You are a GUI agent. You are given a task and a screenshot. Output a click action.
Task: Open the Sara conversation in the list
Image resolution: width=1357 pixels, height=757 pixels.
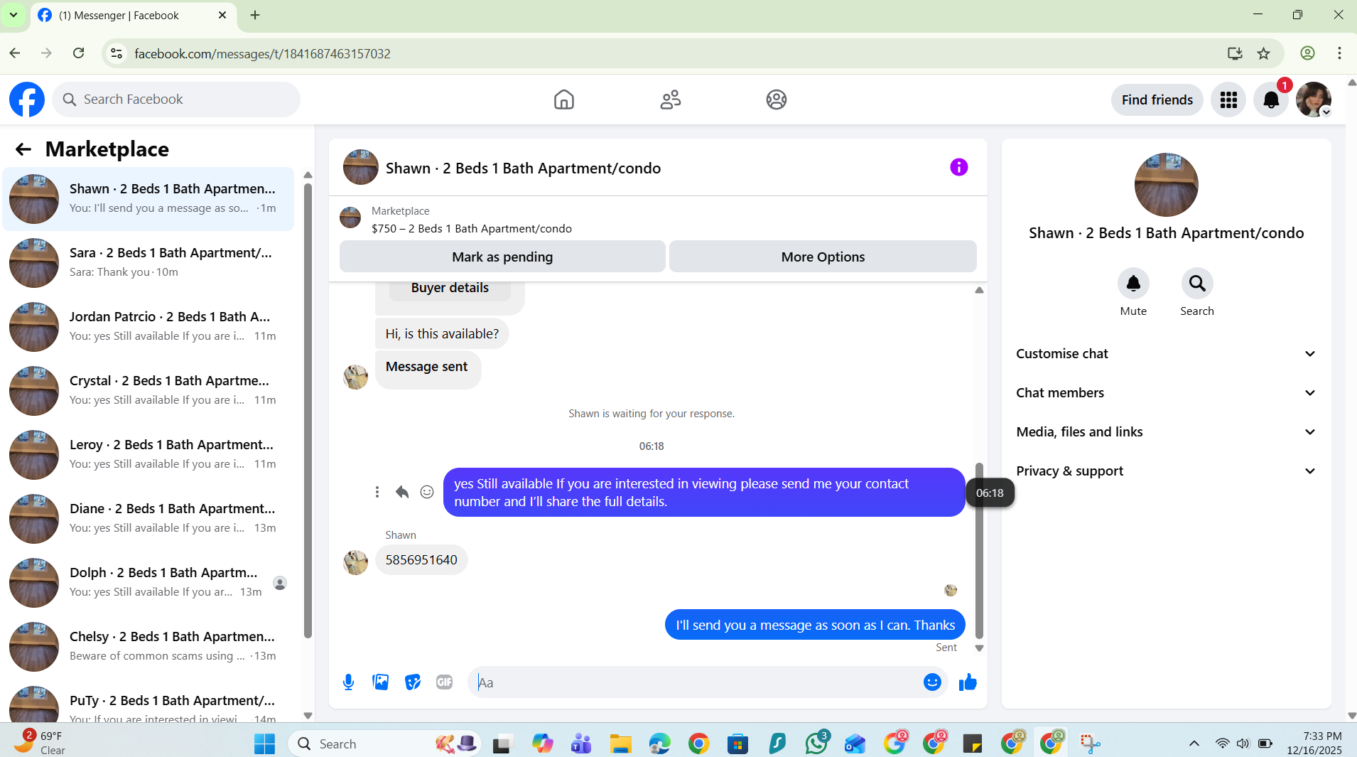(148, 263)
